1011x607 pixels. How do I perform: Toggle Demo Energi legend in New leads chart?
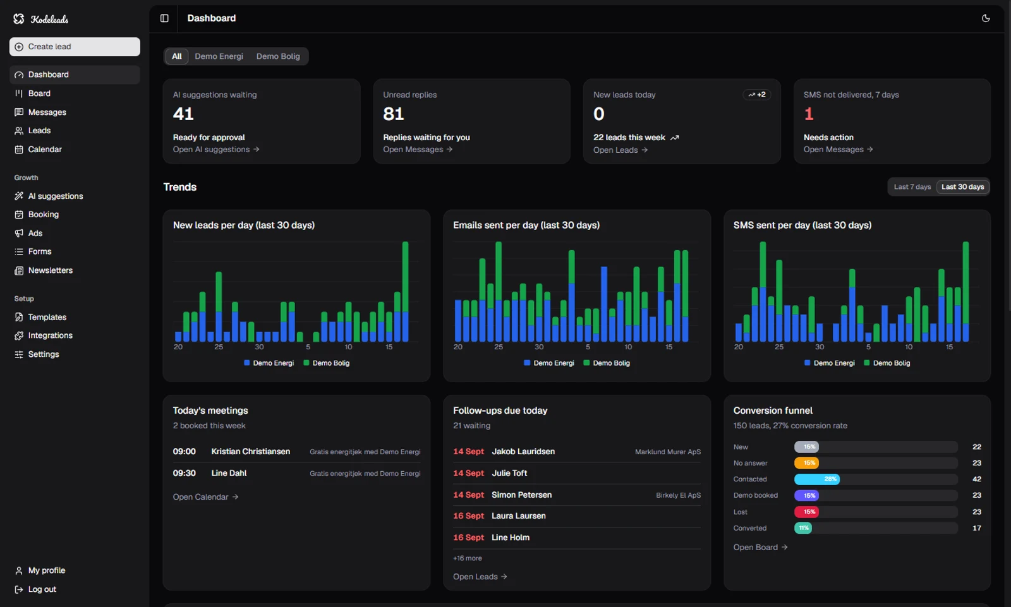tap(269, 363)
